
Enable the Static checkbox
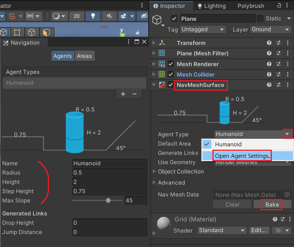[x=260, y=19]
